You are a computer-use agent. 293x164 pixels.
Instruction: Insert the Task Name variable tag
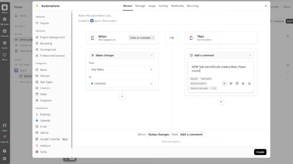coord(206,79)
